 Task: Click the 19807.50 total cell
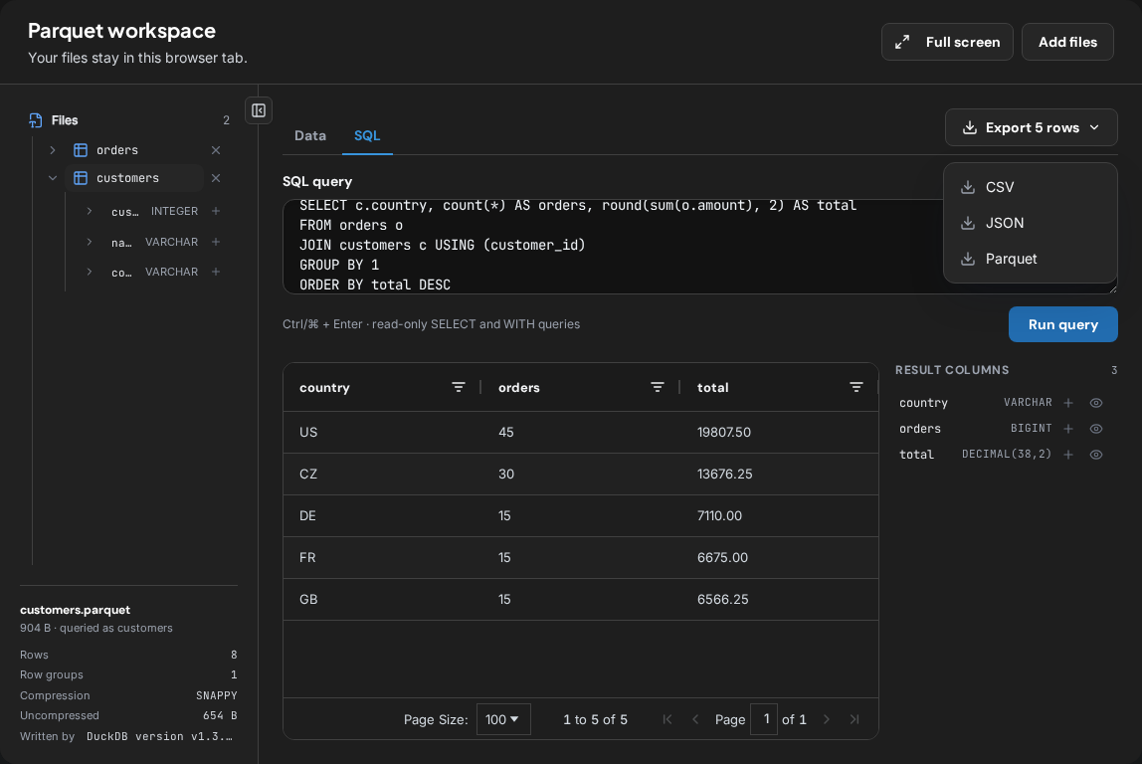pyautogui.click(x=779, y=433)
